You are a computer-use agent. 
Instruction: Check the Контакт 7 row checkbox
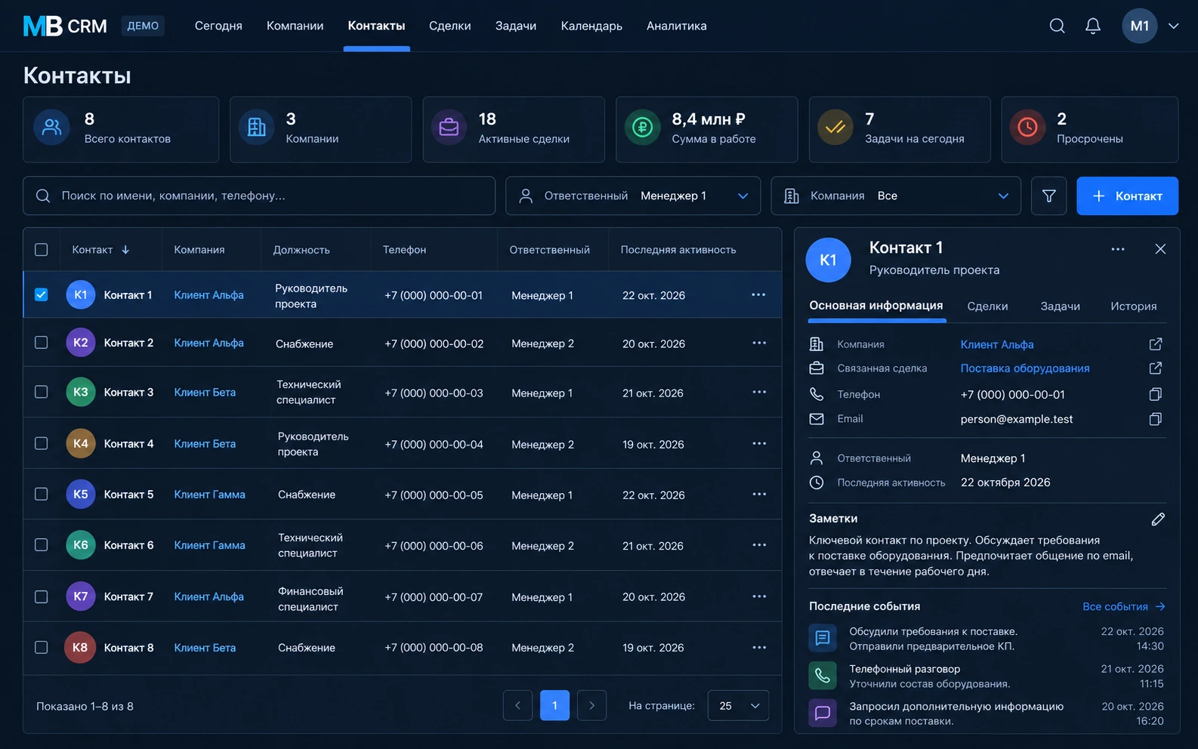(x=42, y=596)
